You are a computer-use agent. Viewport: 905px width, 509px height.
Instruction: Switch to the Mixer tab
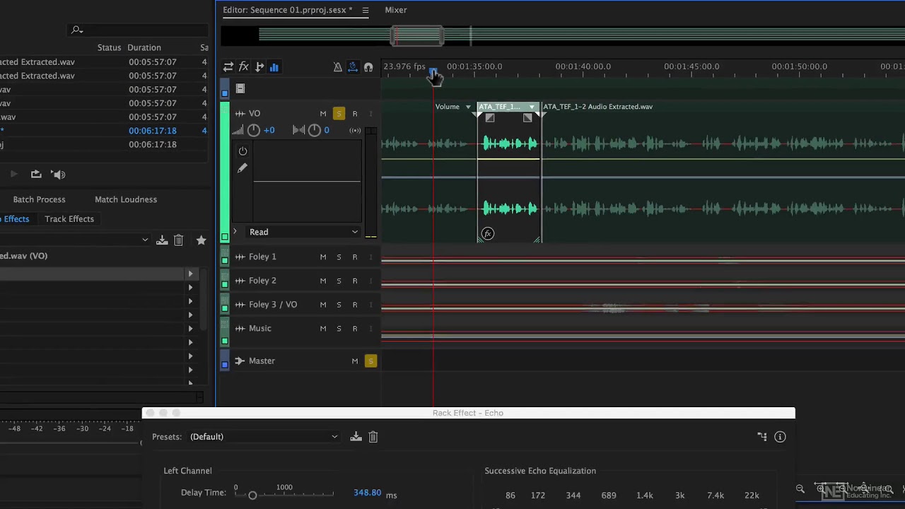tap(396, 10)
